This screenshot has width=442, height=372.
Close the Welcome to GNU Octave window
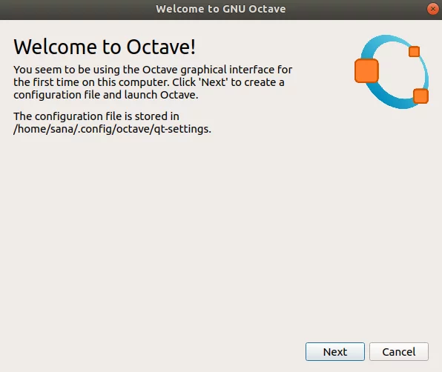pyautogui.click(x=432, y=9)
